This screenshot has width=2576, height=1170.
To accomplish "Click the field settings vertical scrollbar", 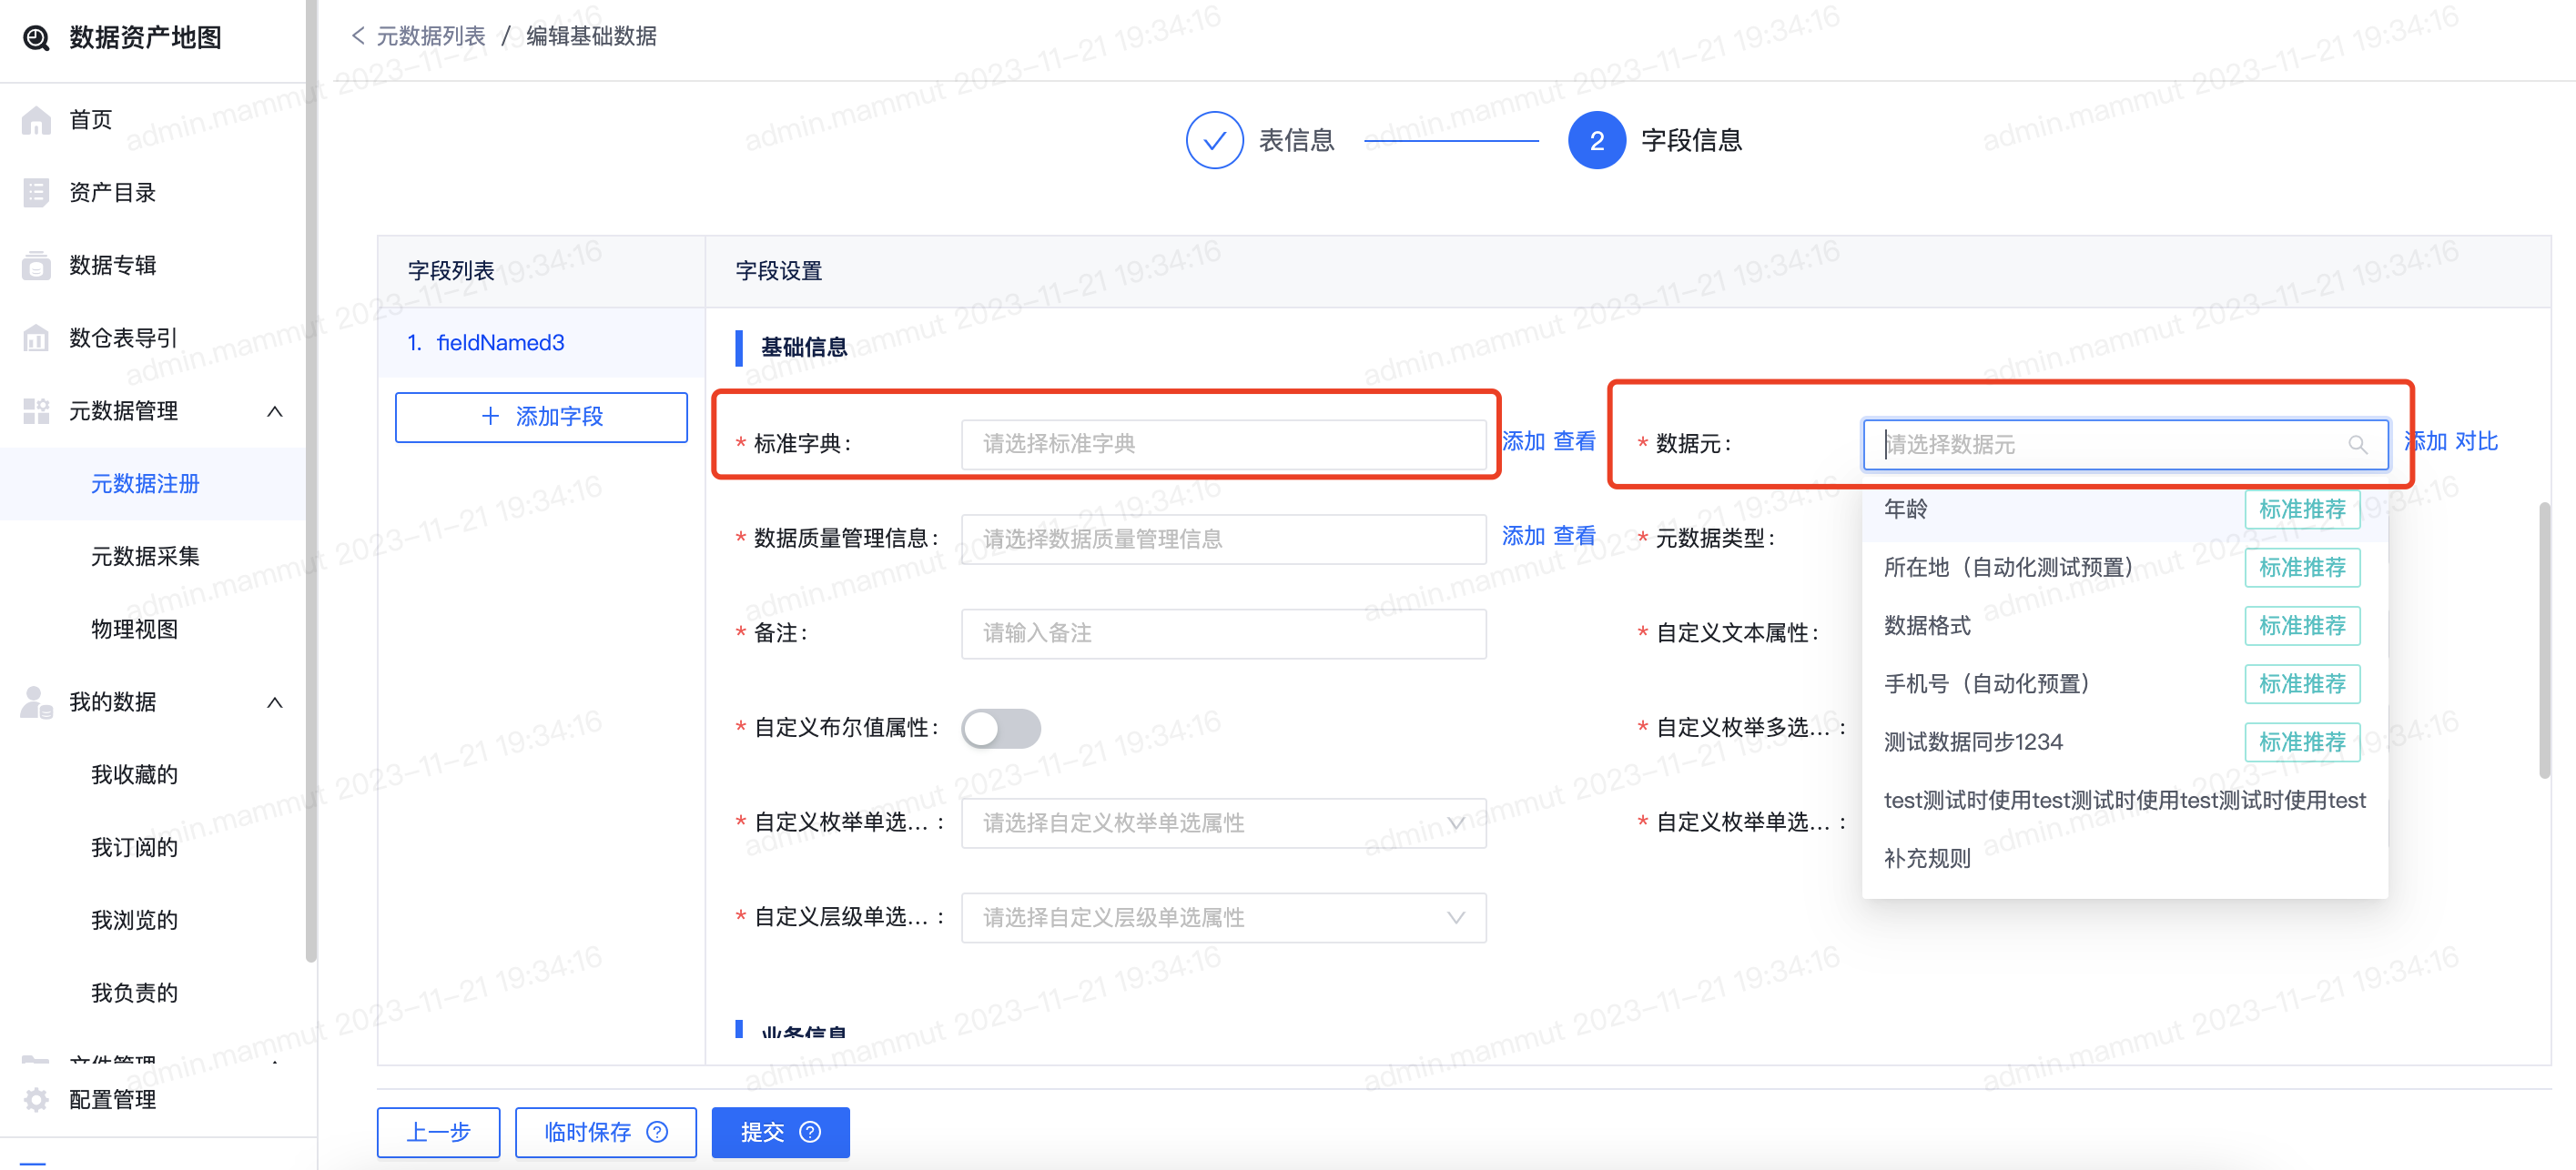I will (2544, 640).
